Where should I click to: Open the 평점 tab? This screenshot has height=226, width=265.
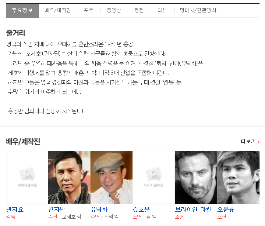tap(139, 10)
